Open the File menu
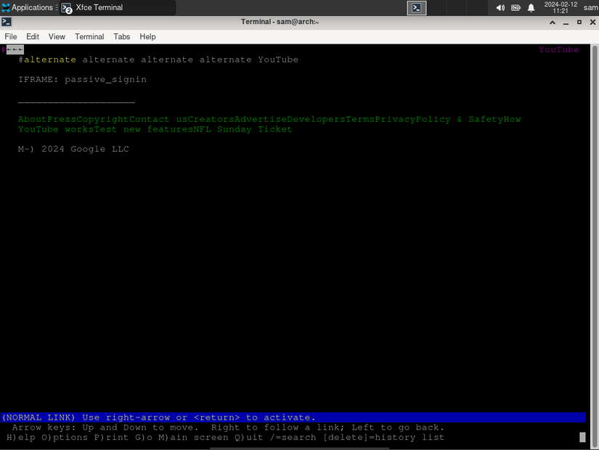Image resolution: width=599 pixels, height=450 pixels. [x=11, y=36]
